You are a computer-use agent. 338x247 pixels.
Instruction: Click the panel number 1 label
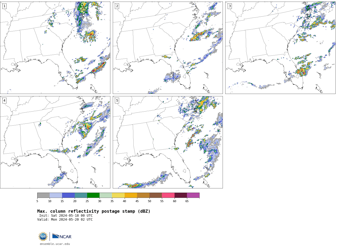[4, 6]
